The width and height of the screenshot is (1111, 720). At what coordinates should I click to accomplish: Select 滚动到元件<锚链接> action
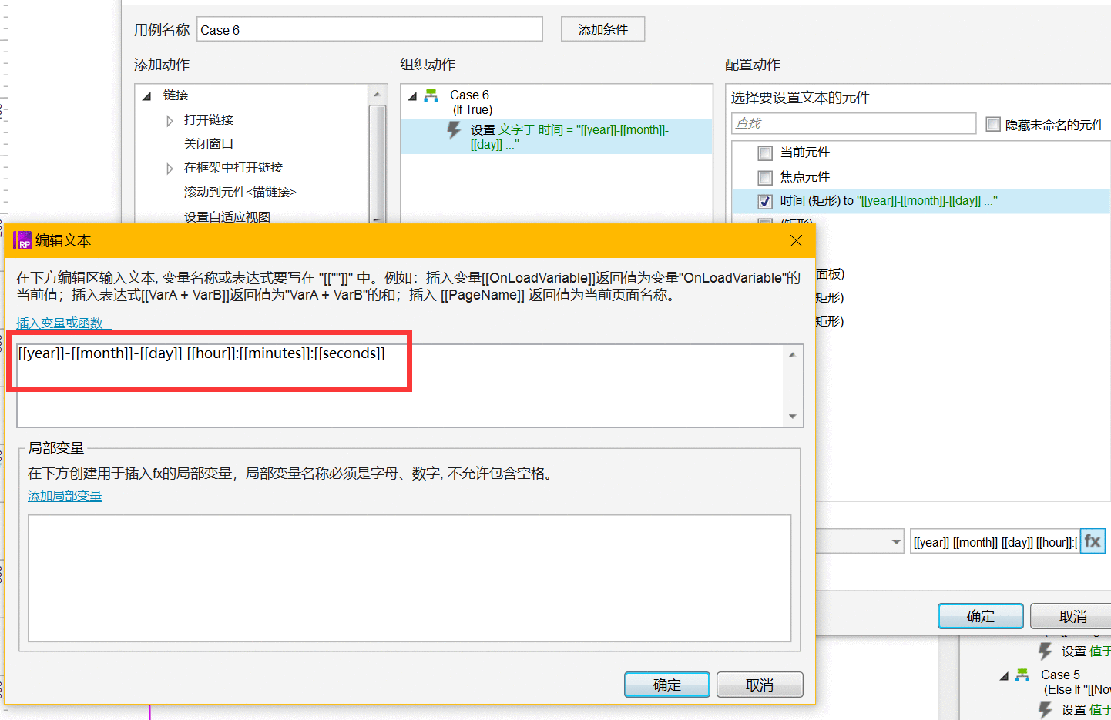(x=240, y=192)
